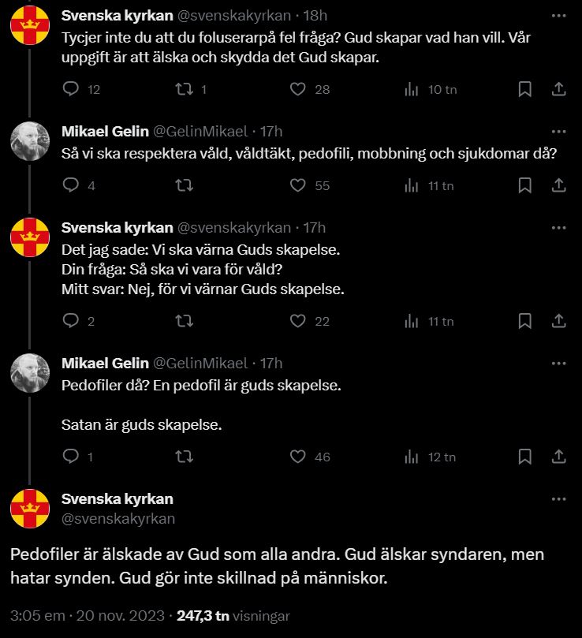Retweet the 'Vi ska värna Guds skapelse' tweet
The height and width of the screenshot is (638, 582).
pos(184,321)
